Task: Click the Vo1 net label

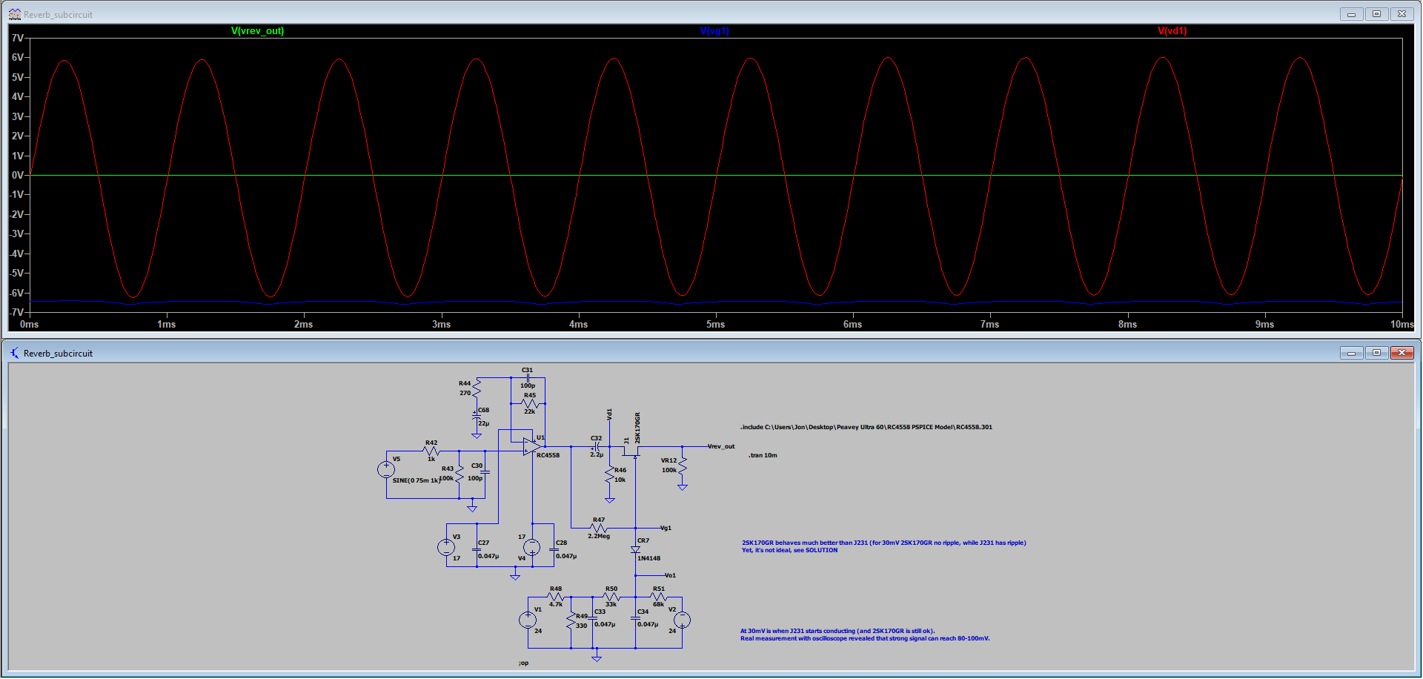Action: (670, 575)
